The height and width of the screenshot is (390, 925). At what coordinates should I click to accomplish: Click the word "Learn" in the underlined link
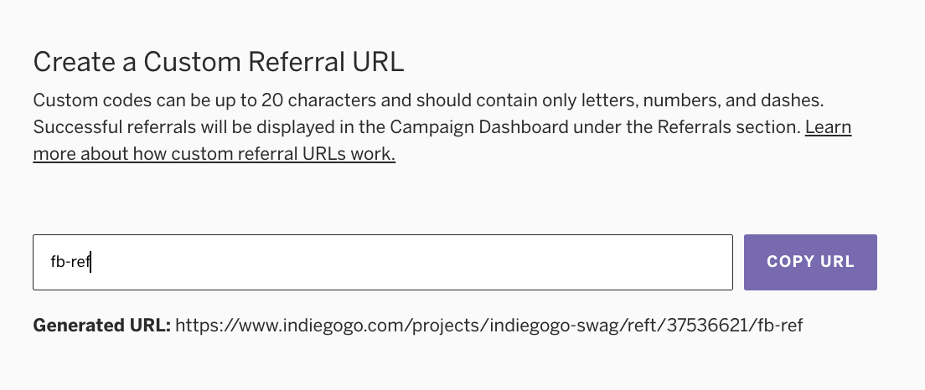click(x=828, y=127)
